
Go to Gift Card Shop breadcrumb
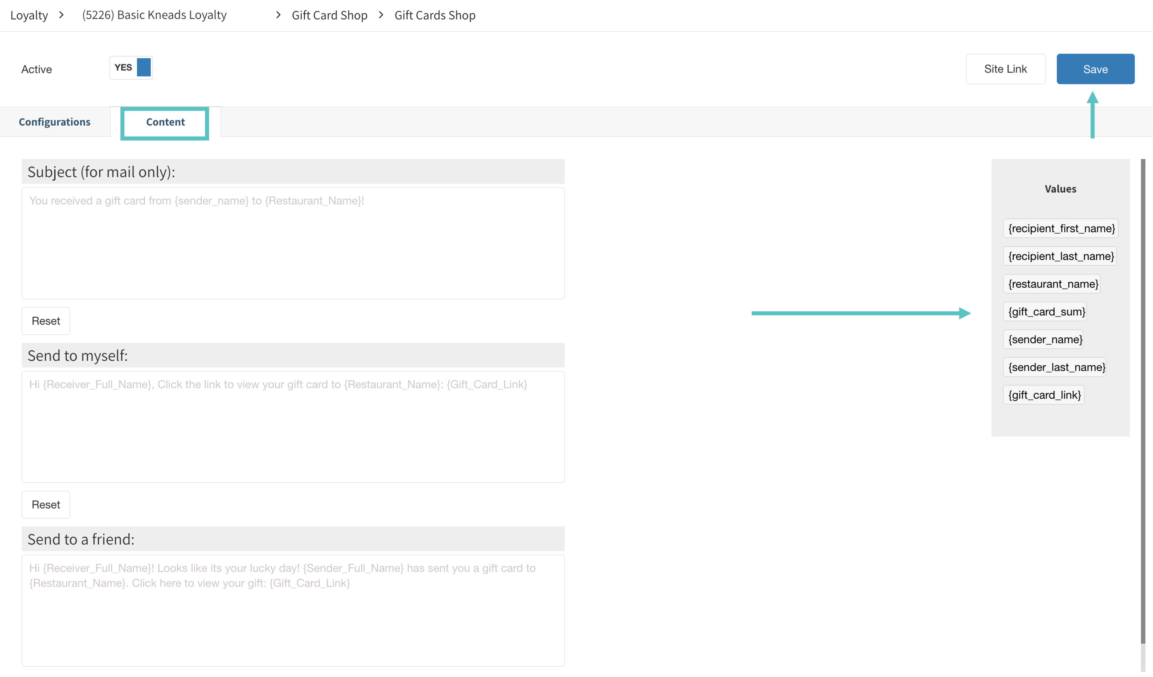click(x=329, y=15)
